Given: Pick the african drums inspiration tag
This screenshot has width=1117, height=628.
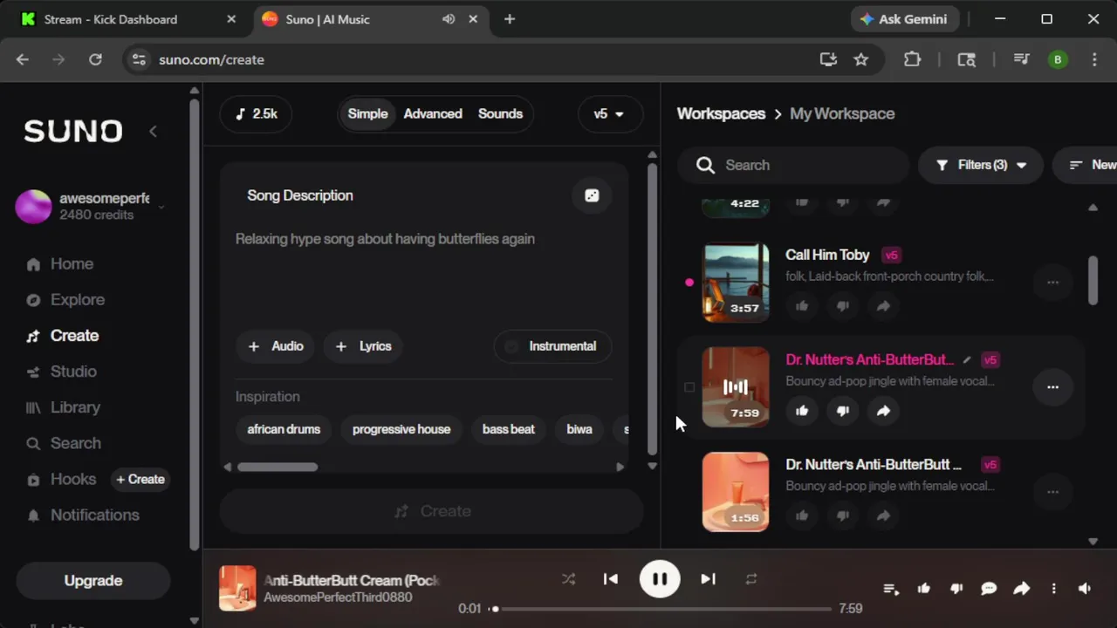Looking at the screenshot, I should [284, 429].
